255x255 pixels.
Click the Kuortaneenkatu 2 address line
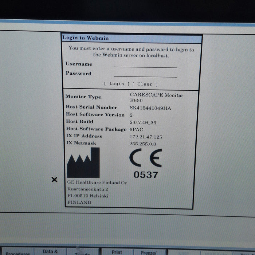coord(88,189)
